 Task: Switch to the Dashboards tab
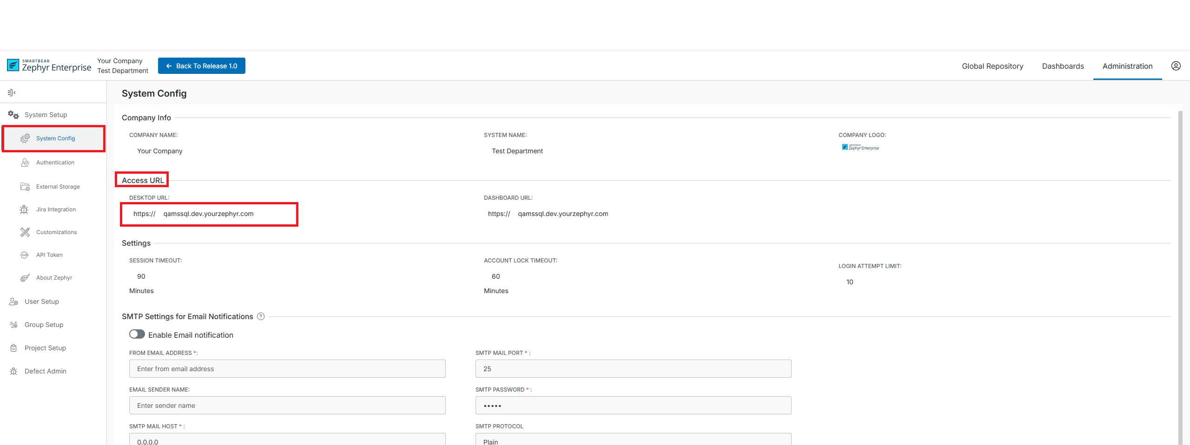click(1063, 66)
